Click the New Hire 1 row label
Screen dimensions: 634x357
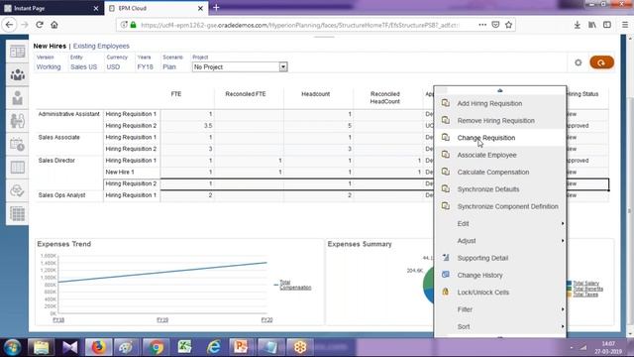pos(120,172)
